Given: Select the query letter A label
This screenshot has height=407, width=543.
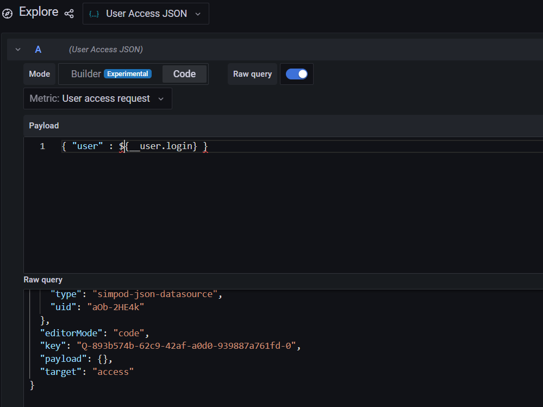Looking at the screenshot, I should tap(38, 49).
